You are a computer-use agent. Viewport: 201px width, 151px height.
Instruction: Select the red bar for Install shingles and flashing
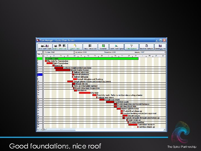click(75, 79)
